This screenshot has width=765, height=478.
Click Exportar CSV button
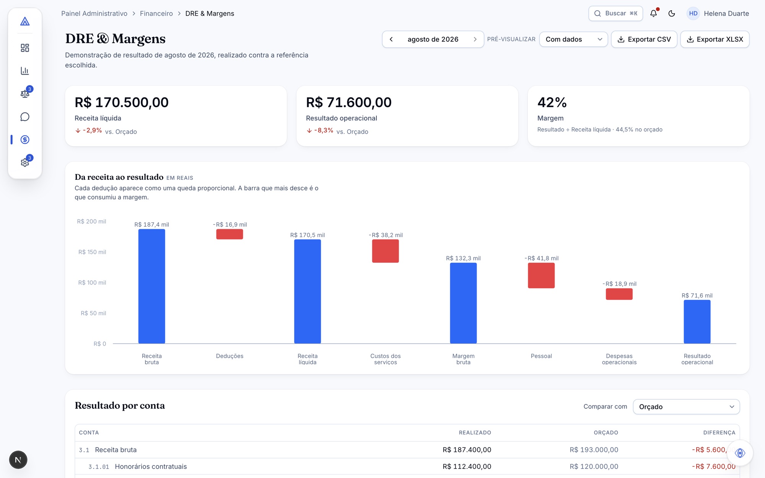644,39
